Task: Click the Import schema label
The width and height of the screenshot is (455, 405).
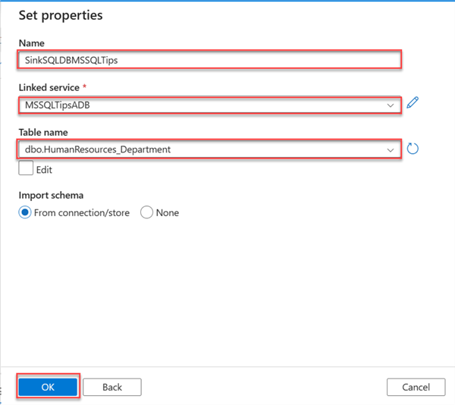Action: pos(51,195)
